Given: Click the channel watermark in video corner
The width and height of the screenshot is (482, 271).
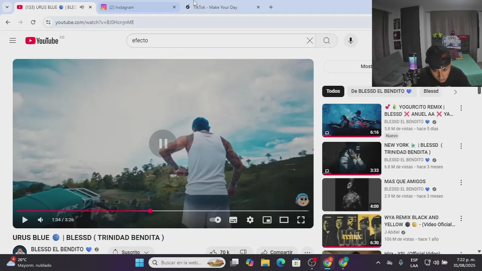Looking at the screenshot, I should click(302, 200).
